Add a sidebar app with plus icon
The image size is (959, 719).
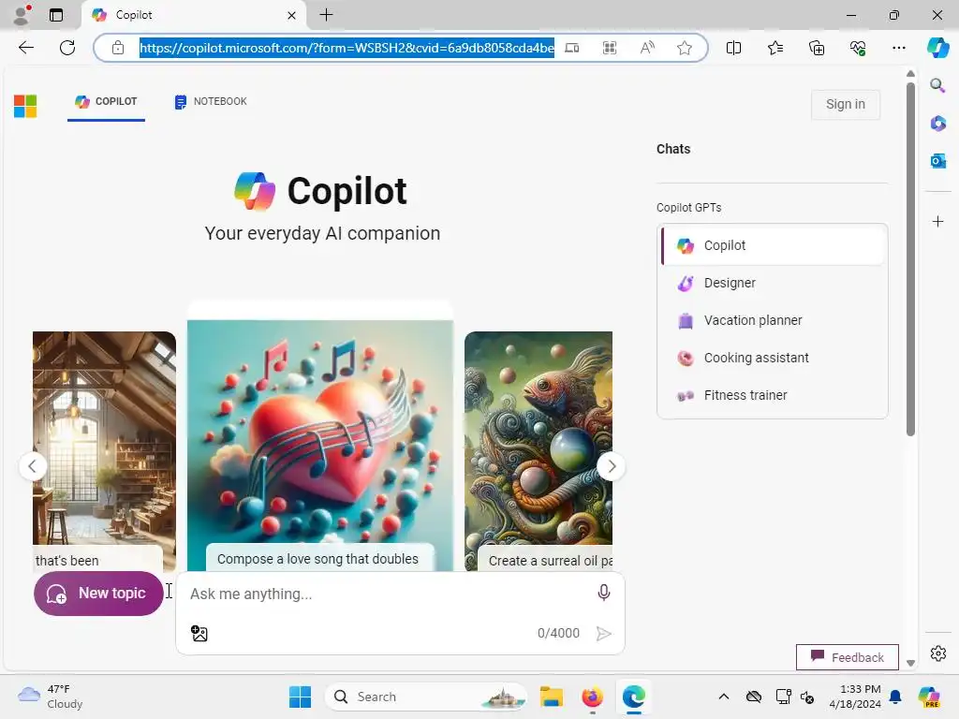click(937, 221)
